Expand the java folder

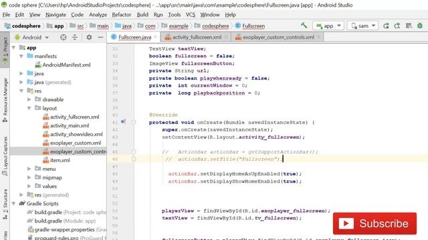21,73
